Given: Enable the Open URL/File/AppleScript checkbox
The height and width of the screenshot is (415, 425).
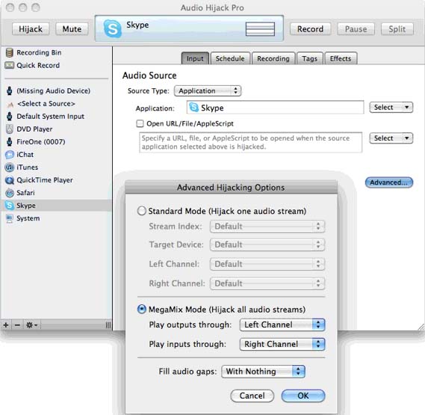Looking at the screenshot, I should pyautogui.click(x=140, y=124).
